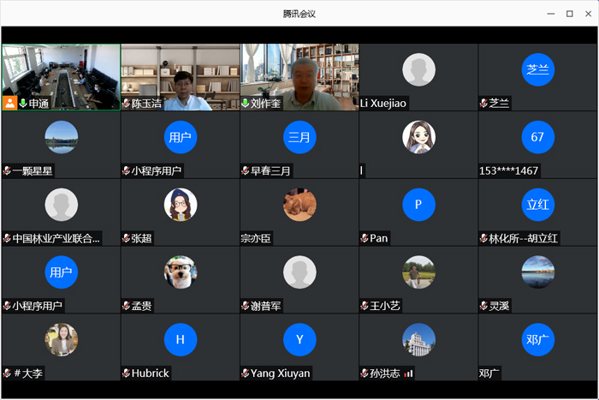This screenshot has height=400, width=599.
Task: Click Li Xuejiao's gray default avatar
Action: tap(418, 69)
